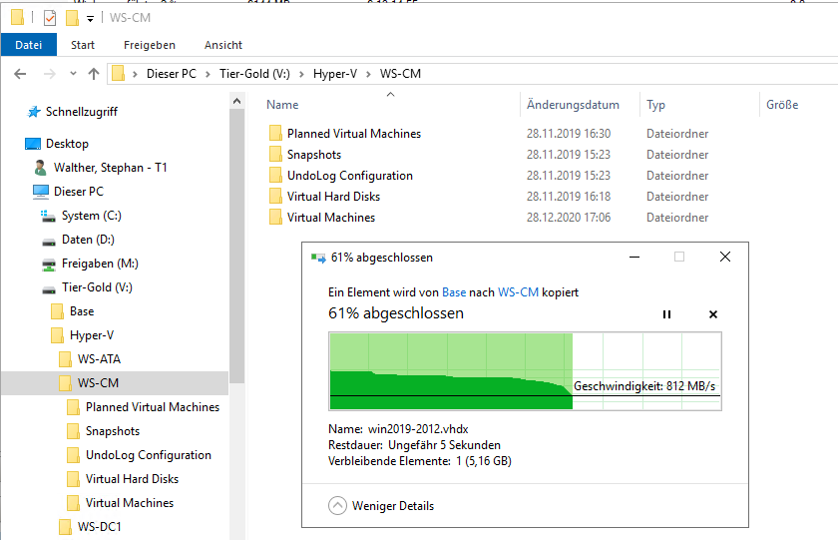This screenshot has width=838, height=540.
Task: Click the forward navigation arrow
Action: coord(49,74)
